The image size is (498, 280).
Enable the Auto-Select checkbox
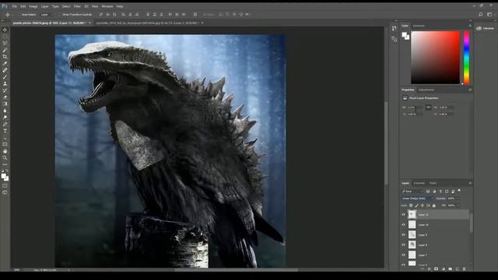tap(19, 15)
